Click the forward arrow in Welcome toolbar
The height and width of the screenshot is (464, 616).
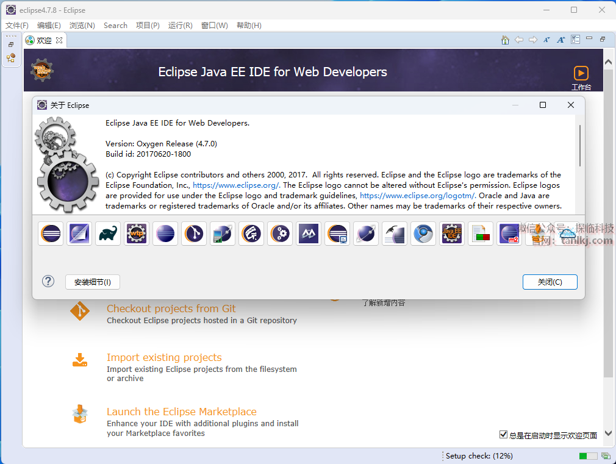click(532, 40)
